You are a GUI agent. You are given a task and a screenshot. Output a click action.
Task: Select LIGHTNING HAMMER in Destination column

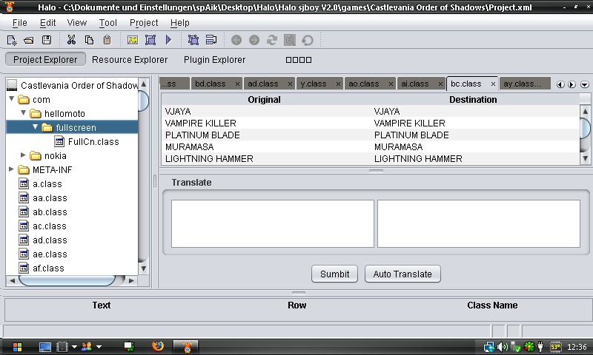(418, 158)
